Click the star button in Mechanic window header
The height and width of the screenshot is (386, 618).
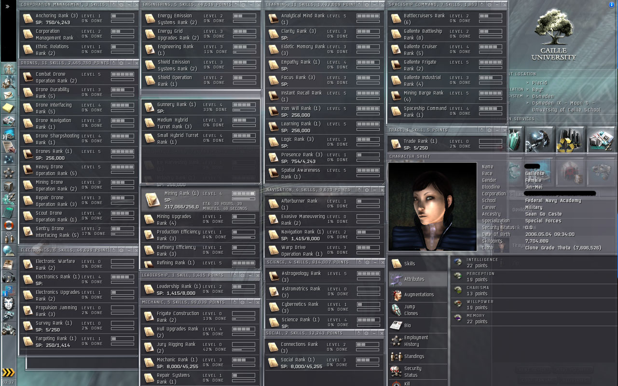tap(234, 303)
